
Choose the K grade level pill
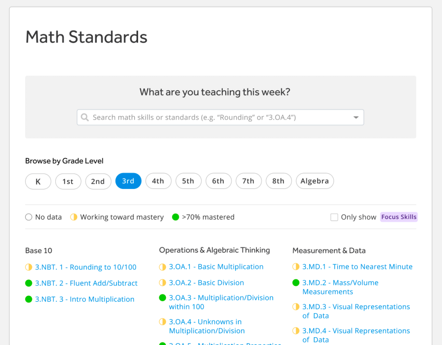click(38, 182)
